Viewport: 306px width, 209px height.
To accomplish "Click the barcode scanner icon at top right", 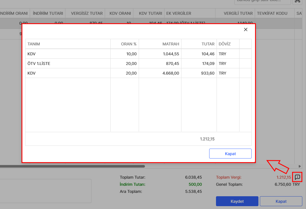I will (x=297, y=1).
